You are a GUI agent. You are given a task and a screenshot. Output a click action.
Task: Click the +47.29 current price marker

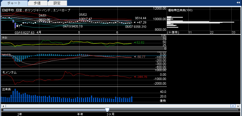click(x=141, y=22)
